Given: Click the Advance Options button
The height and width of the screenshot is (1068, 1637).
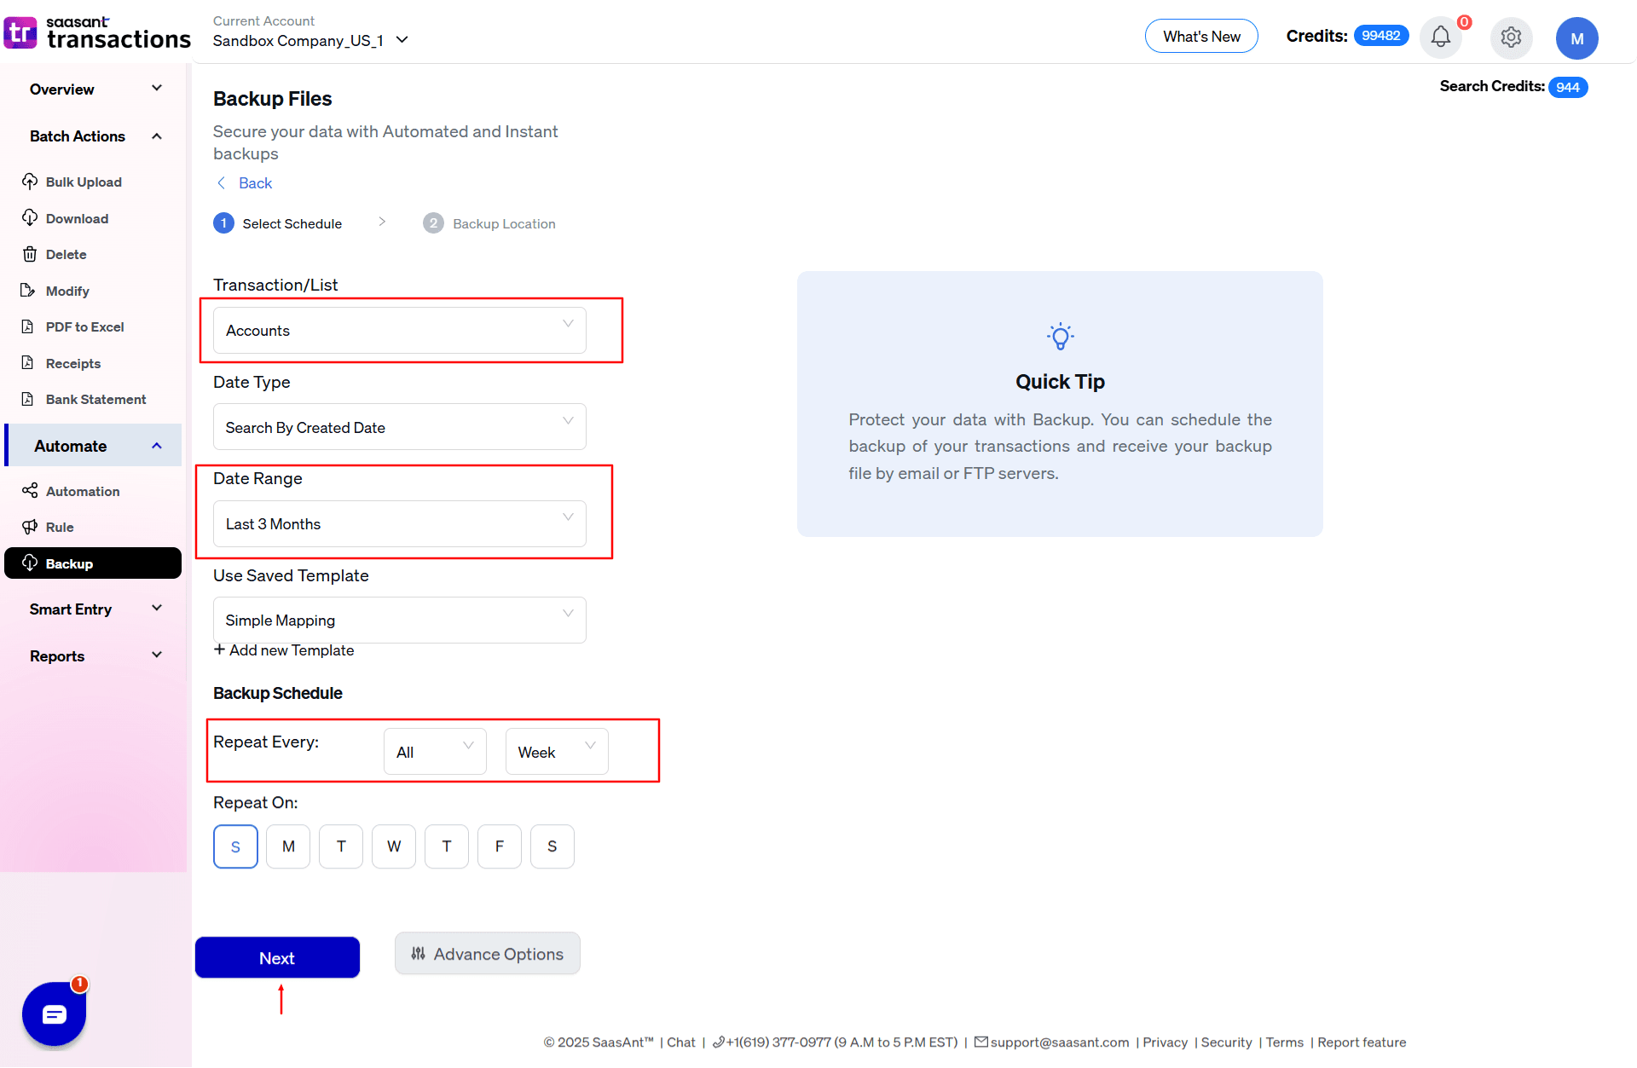Looking at the screenshot, I should click(488, 954).
